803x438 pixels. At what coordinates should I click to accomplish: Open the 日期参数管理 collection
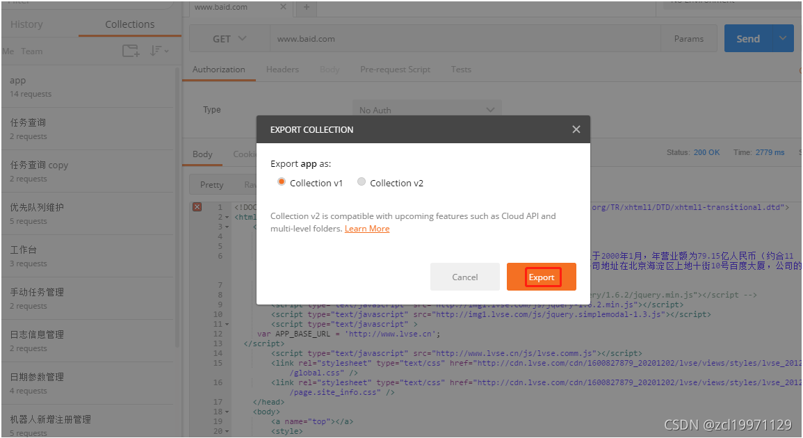coord(88,384)
